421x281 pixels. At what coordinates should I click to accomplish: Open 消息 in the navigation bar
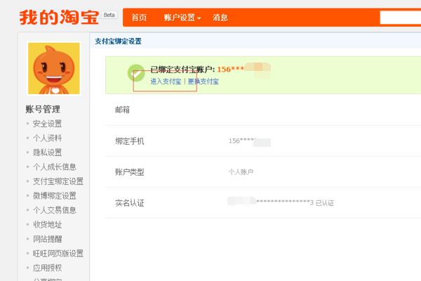pos(220,18)
